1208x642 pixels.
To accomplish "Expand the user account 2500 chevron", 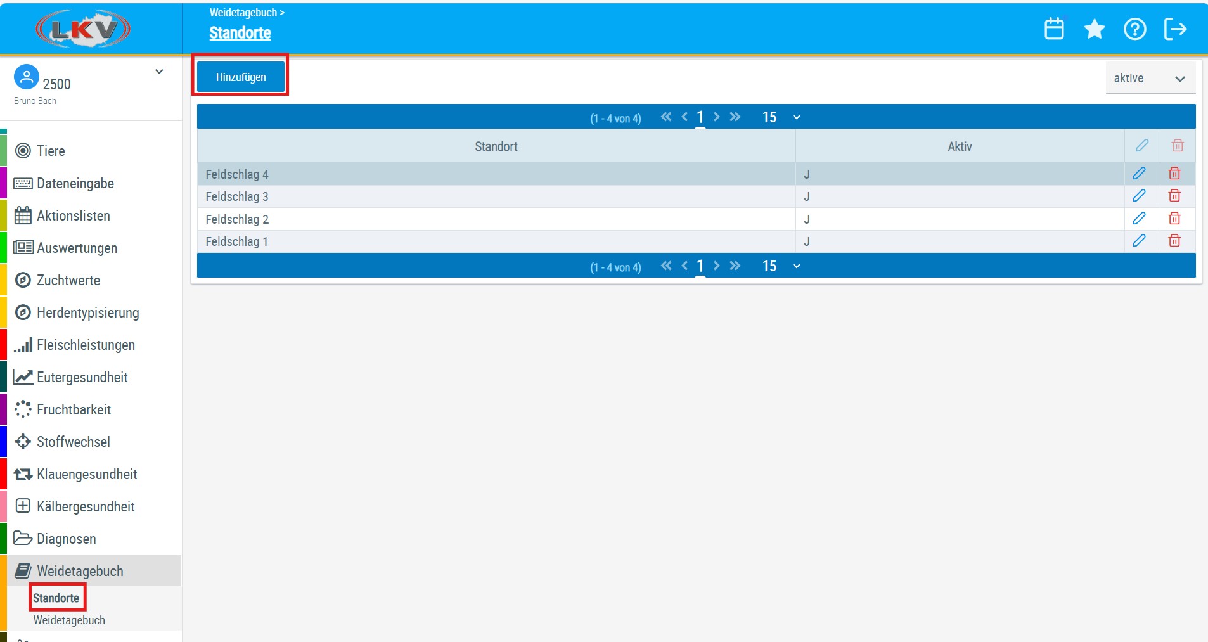I will [159, 72].
